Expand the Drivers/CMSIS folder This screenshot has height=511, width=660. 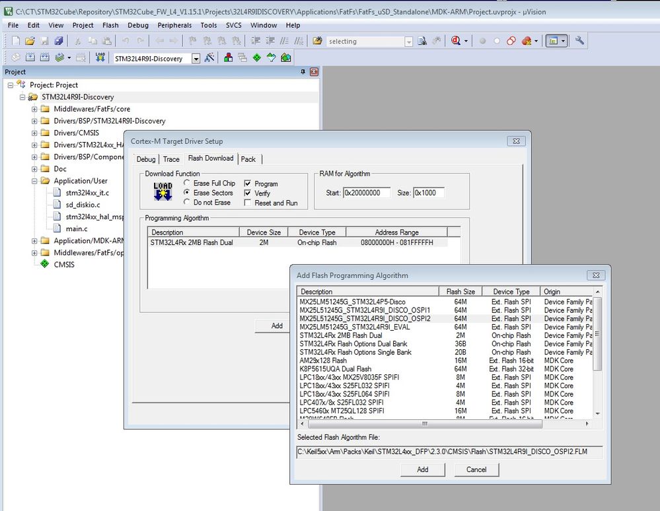[x=34, y=133]
